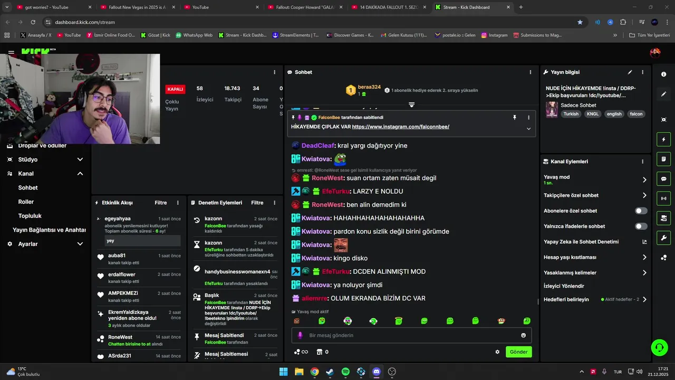Toggle the broadcast signal panel icon
675x380 pixels.
(663, 198)
